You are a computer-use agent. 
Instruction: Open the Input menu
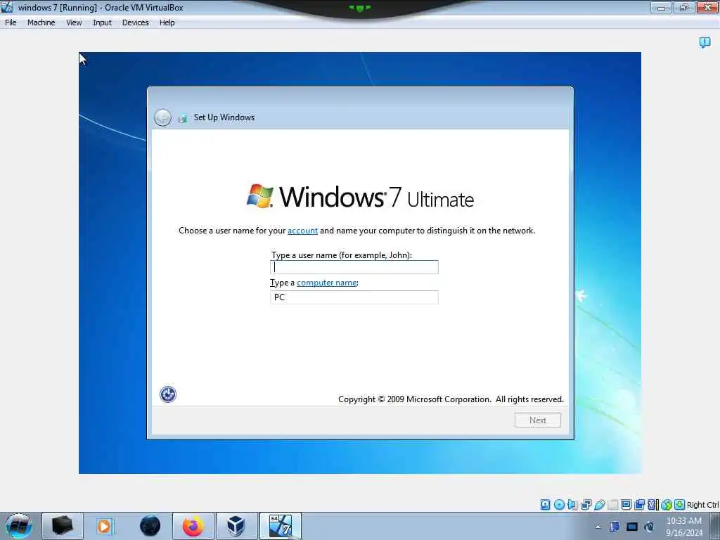pos(102,22)
